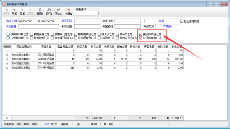Click purchase amount cell 1,497
The image size is (230, 129).
tap(96, 59)
